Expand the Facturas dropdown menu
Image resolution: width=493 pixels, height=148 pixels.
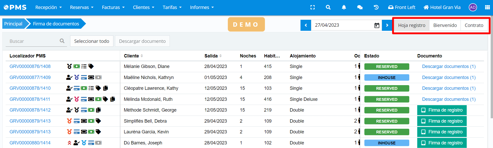click(x=113, y=7)
